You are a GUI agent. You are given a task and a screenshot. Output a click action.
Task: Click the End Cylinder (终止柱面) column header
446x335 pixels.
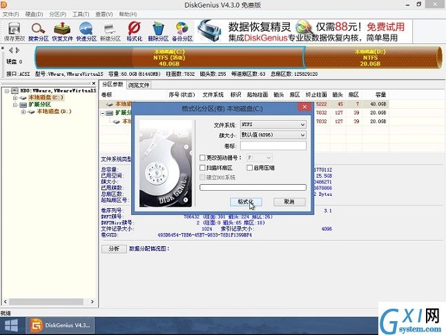pos(316,95)
